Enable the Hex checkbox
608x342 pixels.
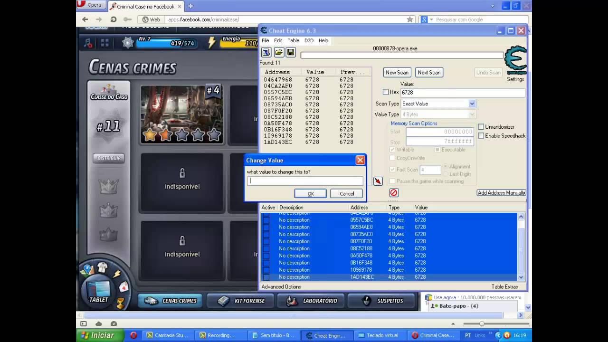click(386, 92)
